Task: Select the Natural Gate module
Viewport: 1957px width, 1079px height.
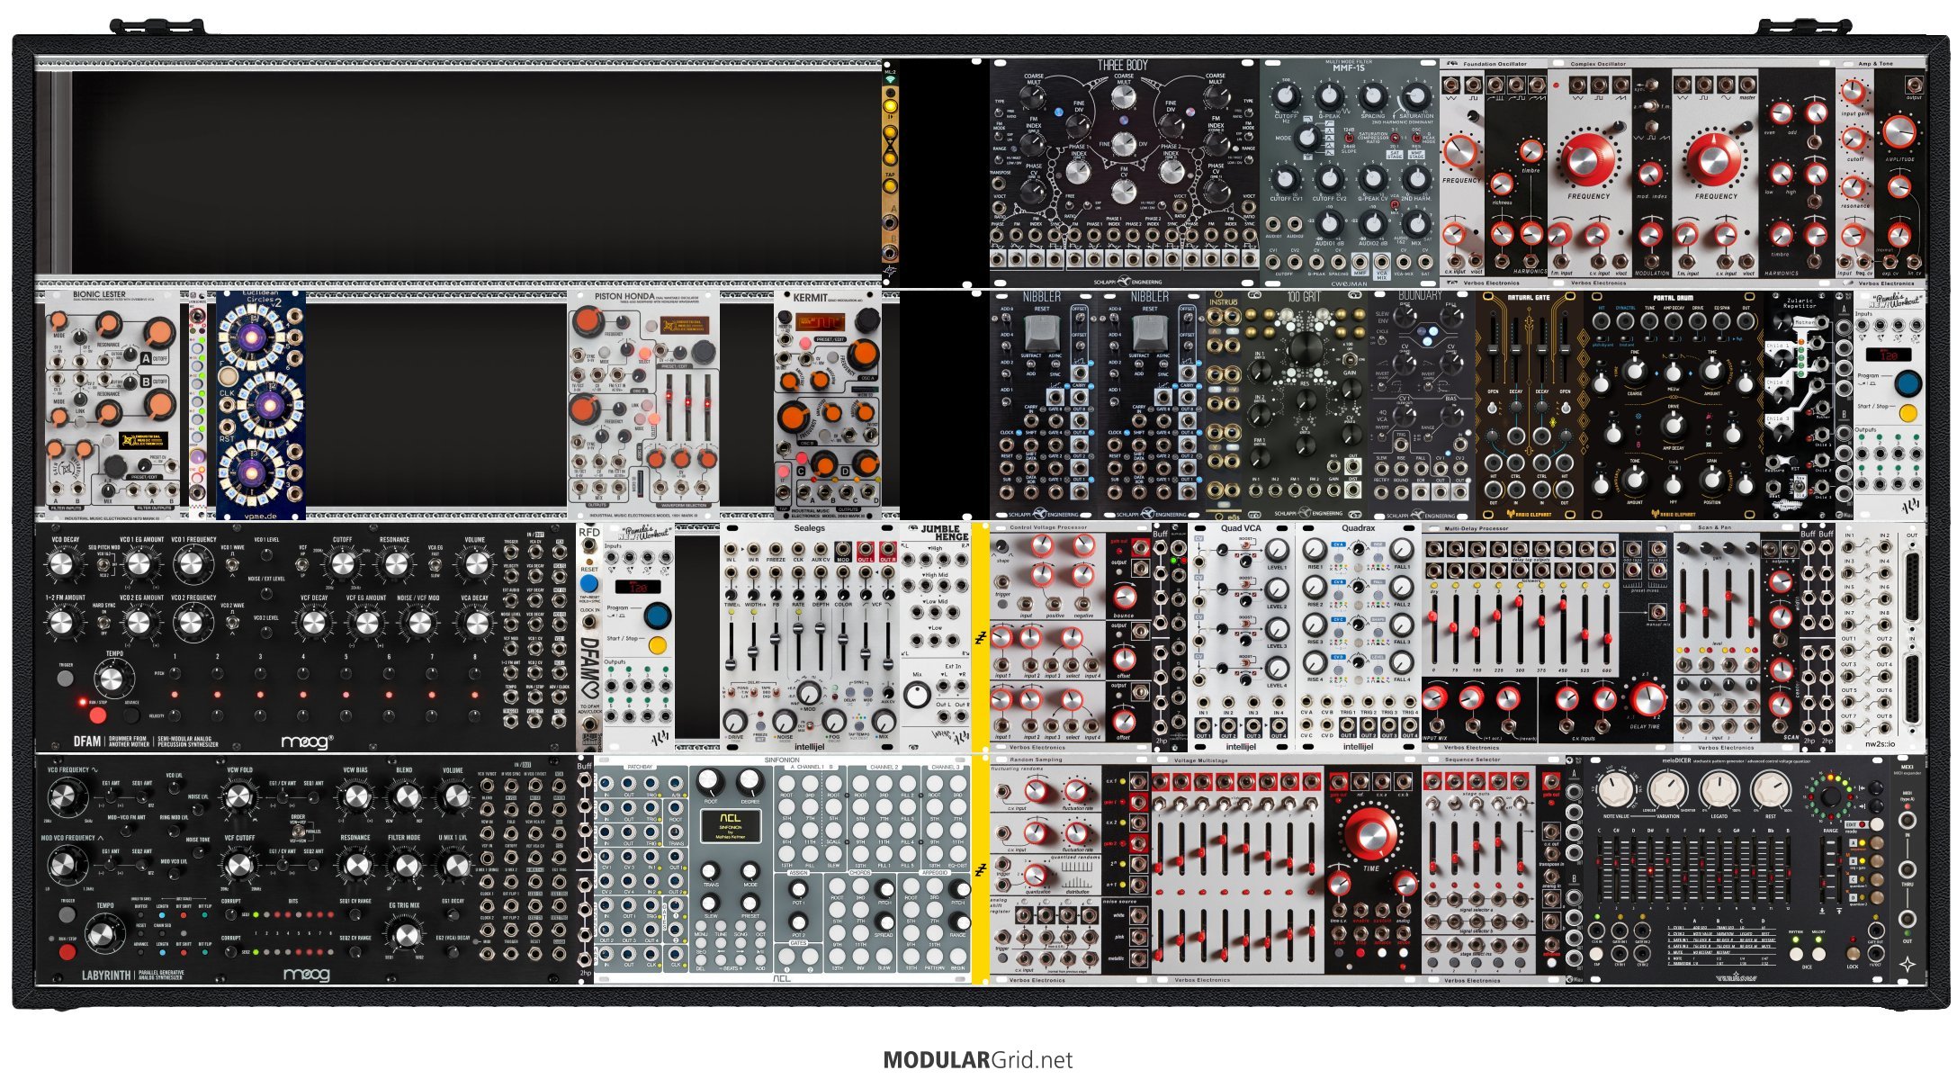Action: pyautogui.click(x=1530, y=405)
